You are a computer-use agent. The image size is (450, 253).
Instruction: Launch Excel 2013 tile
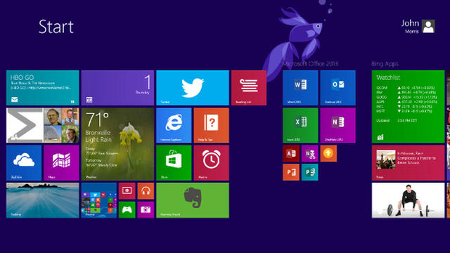click(x=300, y=125)
